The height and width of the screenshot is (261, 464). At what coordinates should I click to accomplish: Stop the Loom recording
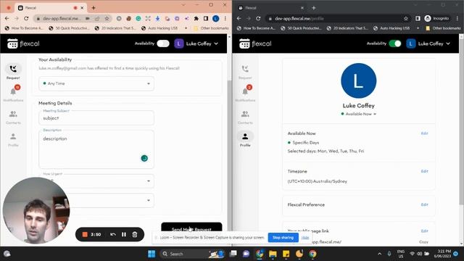(85, 234)
